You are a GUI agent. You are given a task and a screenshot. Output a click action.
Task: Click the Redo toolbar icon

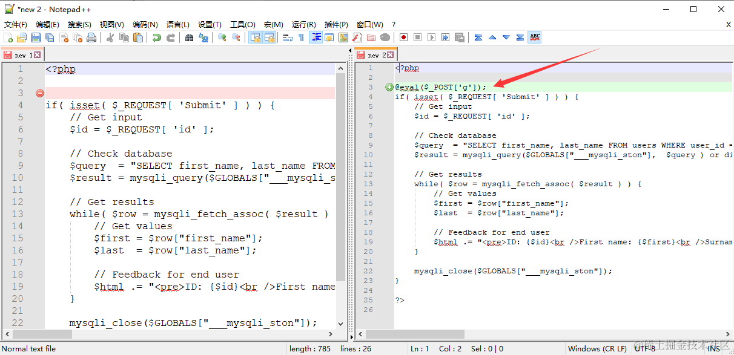[x=171, y=37]
